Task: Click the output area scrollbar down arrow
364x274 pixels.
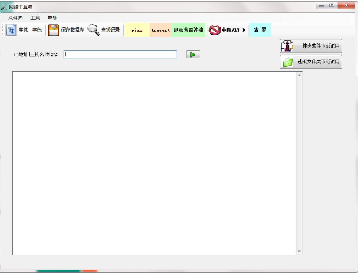Action: 299,251
